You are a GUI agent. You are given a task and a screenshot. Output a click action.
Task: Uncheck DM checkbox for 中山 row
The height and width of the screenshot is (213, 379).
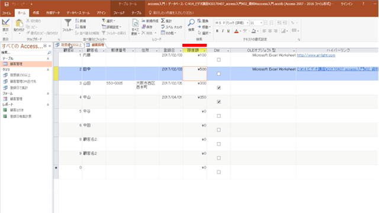[219, 102]
